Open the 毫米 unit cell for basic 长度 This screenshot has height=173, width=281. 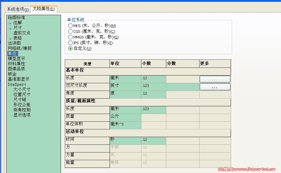(125, 79)
